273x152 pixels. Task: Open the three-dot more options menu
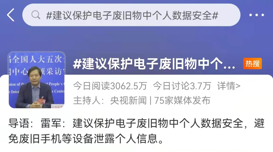[x=257, y=15]
